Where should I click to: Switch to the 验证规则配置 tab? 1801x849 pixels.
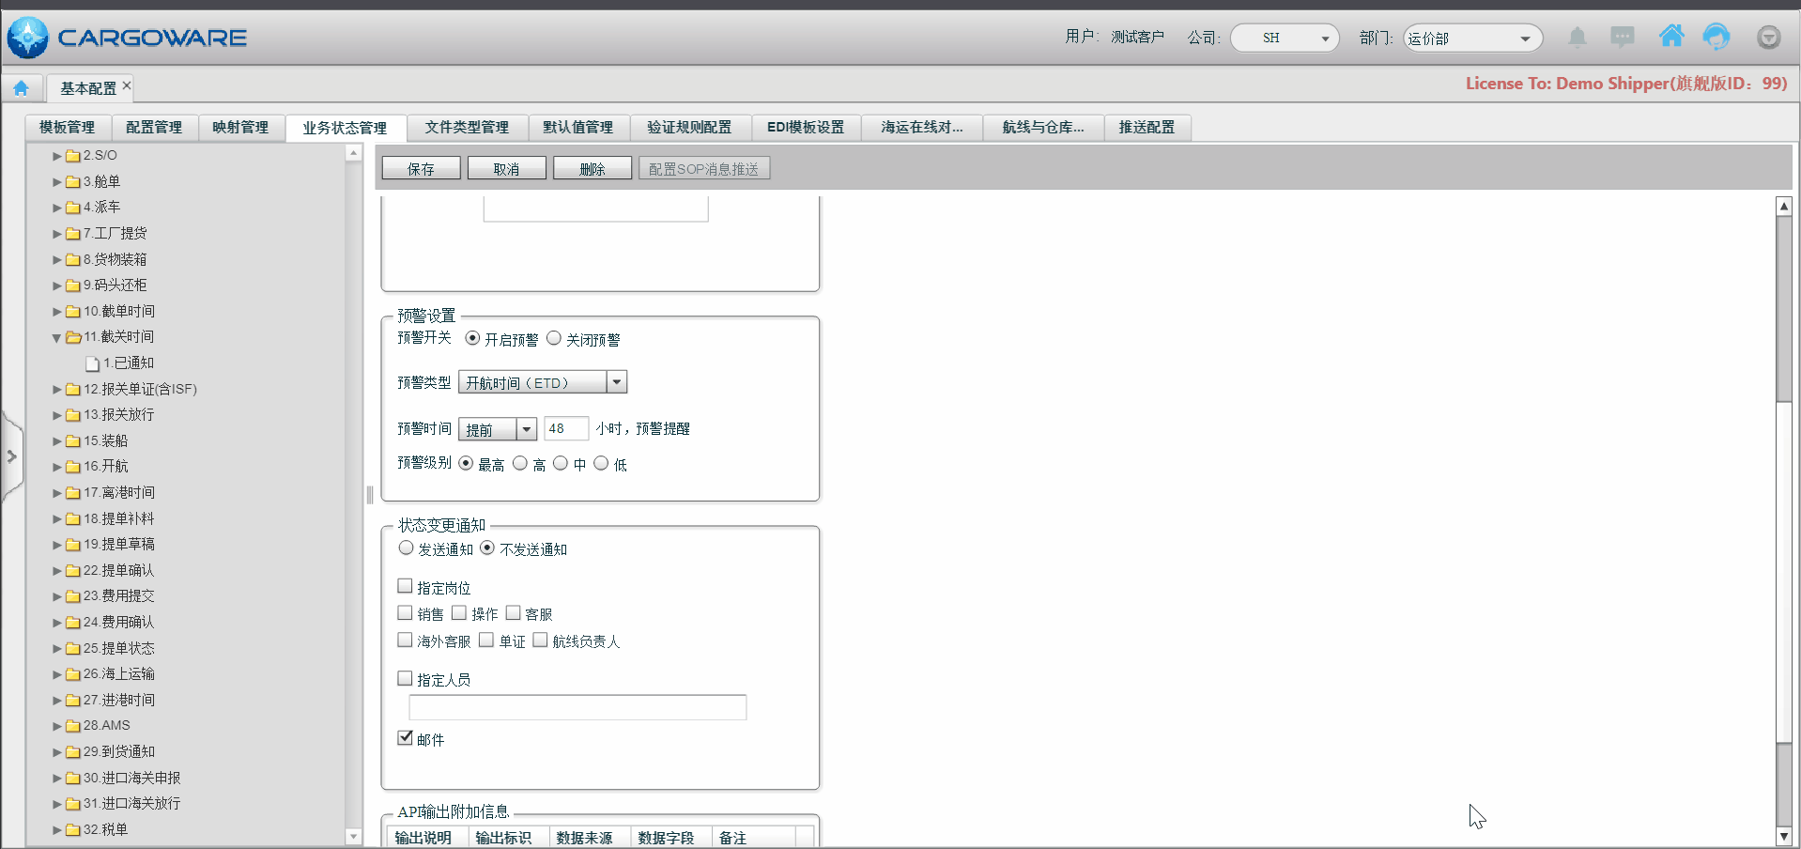[x=688, y=128]
